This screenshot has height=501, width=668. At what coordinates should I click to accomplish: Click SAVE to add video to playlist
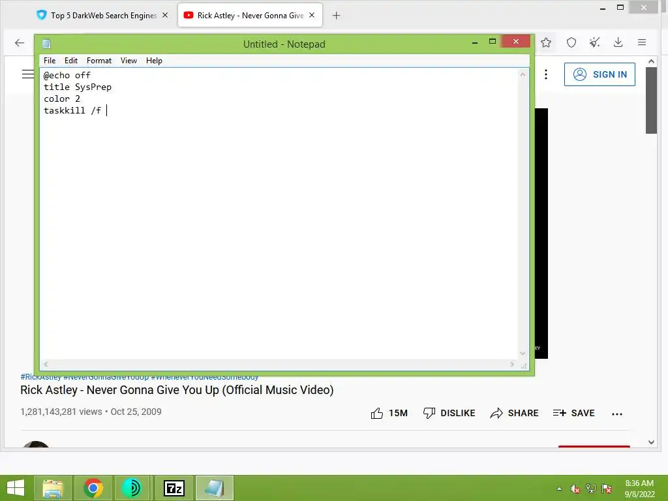(x=573, y=413)
